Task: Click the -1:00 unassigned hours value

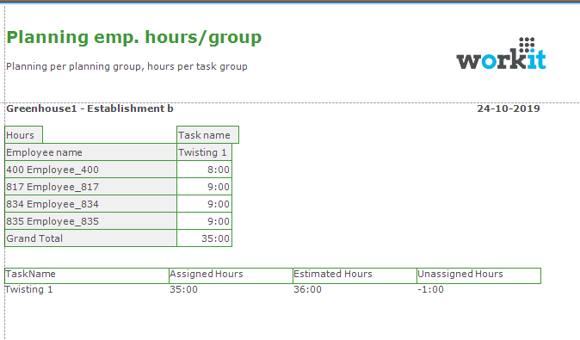Action: (430, 289)
